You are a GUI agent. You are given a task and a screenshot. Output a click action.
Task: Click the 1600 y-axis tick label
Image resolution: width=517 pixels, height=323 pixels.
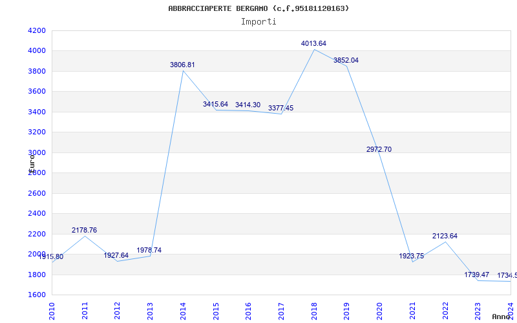pyautogui.click(x=36, y=295)
